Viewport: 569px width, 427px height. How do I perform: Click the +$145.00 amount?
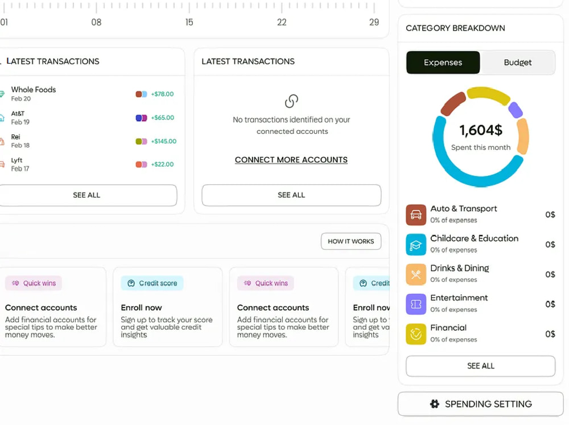[164, 141]
